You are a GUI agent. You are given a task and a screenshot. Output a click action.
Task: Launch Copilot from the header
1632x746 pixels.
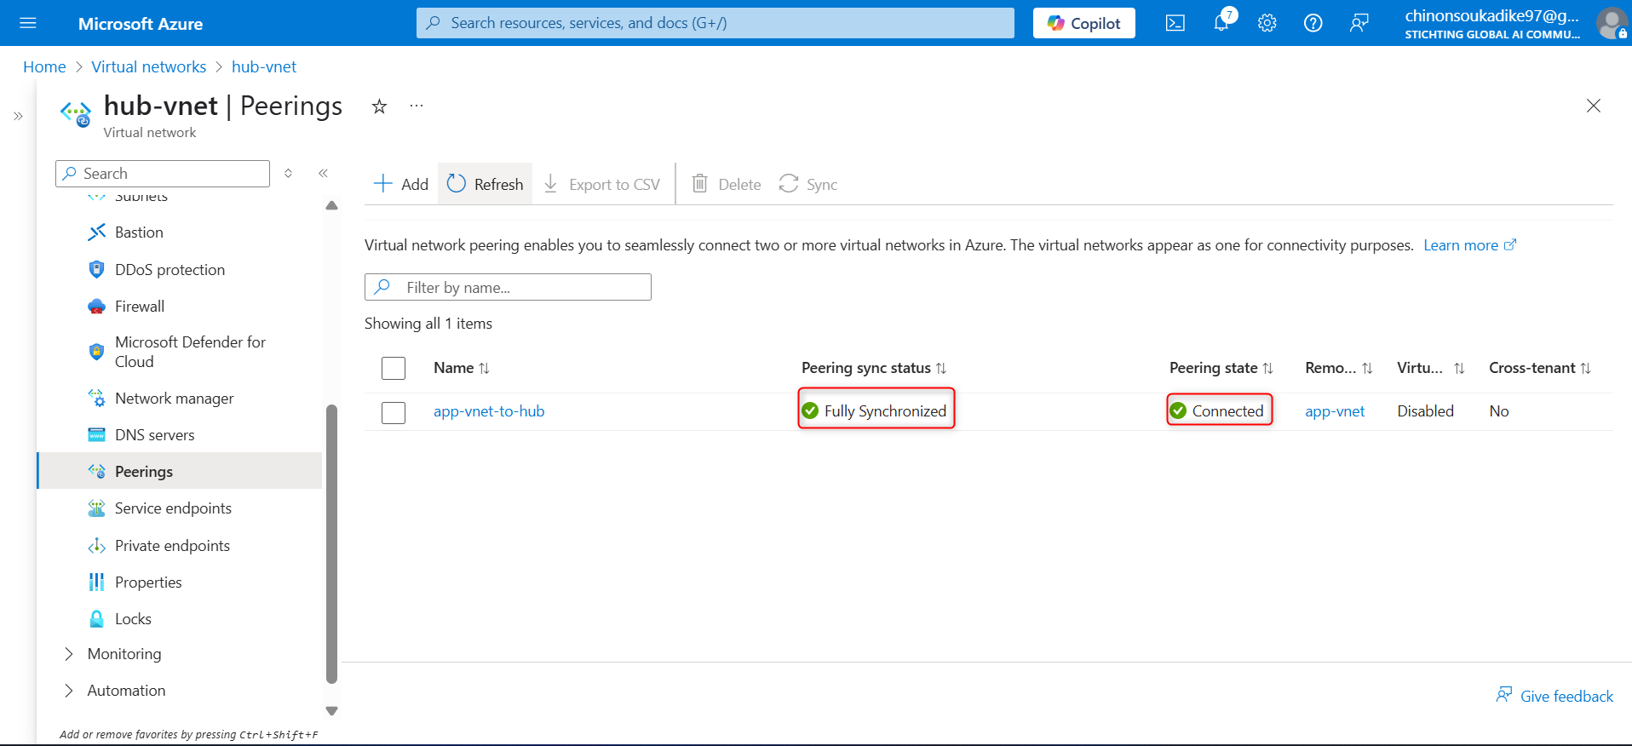(1084, 23)
